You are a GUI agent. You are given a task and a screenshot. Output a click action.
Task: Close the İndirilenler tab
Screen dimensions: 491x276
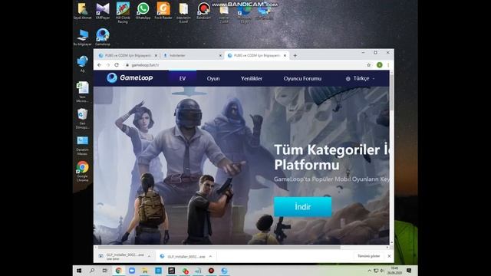(x=220, y=55)
